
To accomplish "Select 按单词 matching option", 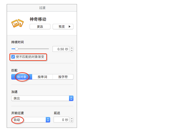I will tap(42, 77).
